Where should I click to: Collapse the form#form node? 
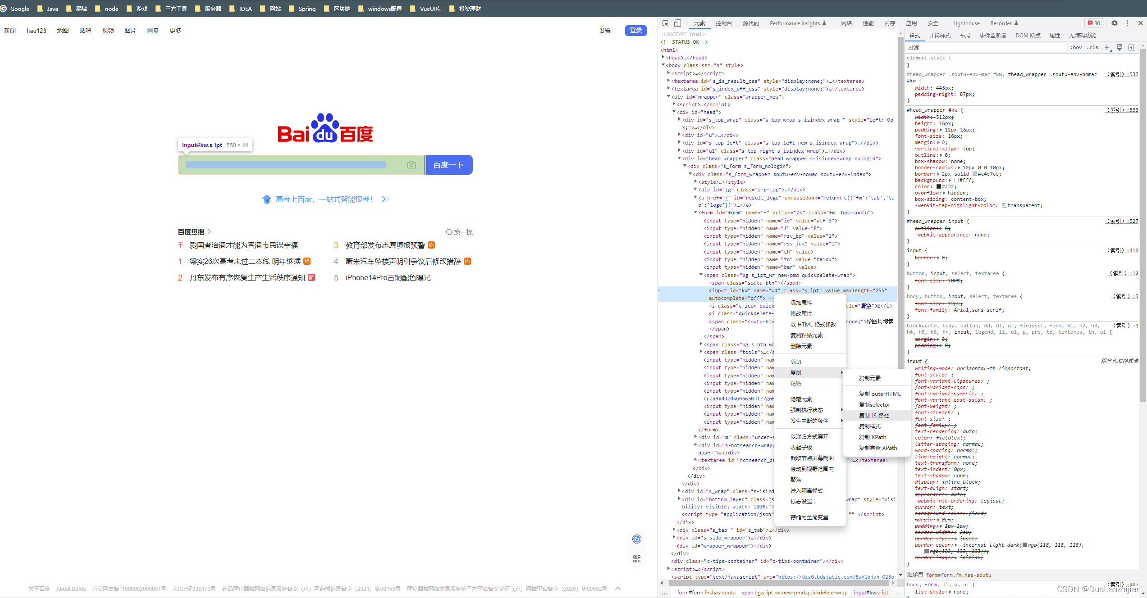tap(696, 213)
